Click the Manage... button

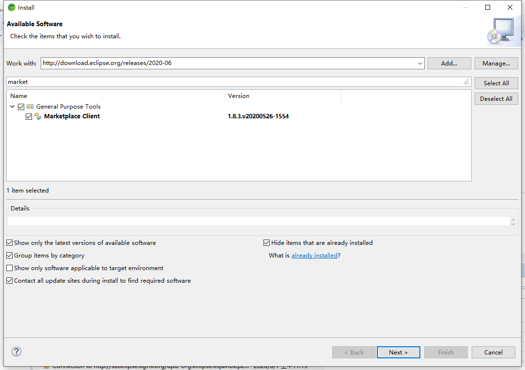tap(496, 64)
